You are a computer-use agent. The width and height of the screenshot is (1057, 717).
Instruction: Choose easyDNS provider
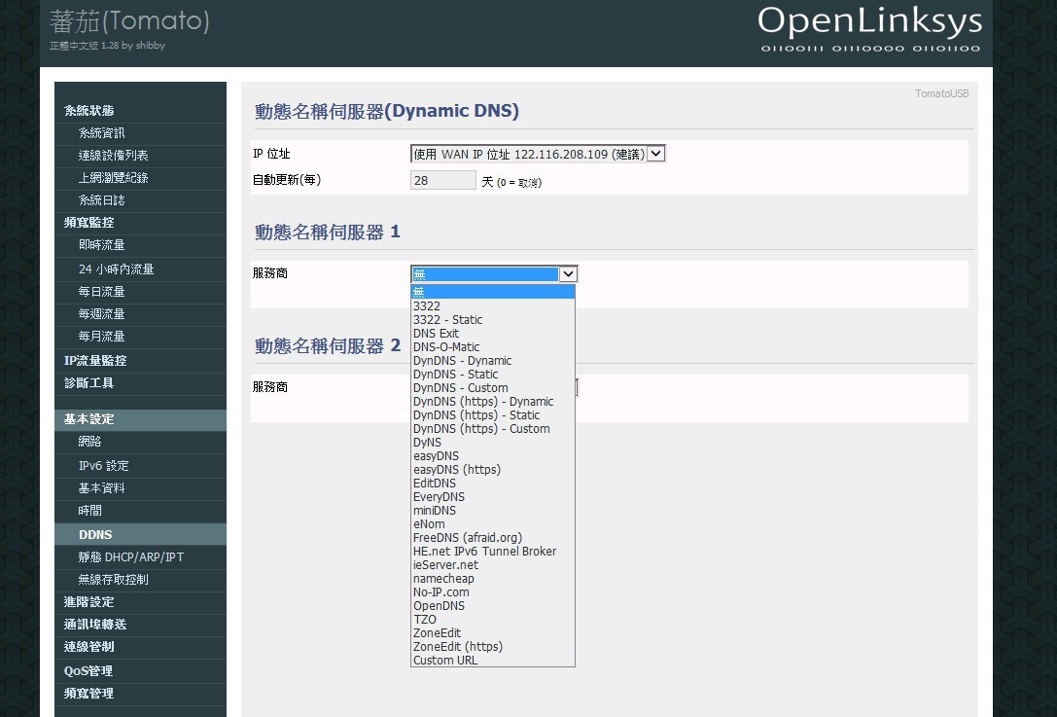[x=493, y=456]
